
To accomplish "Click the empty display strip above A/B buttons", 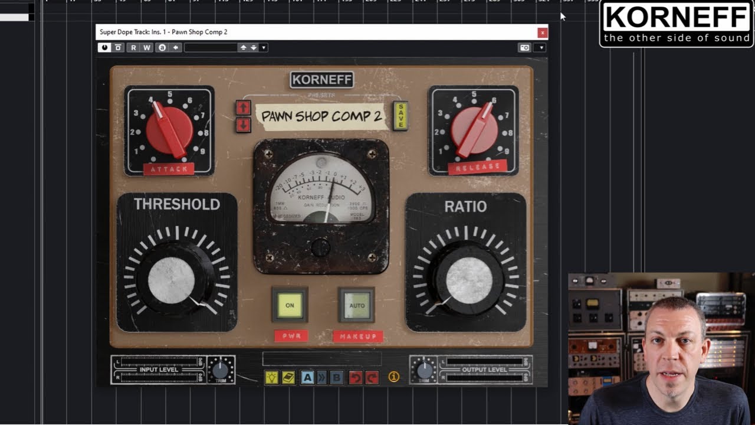I will tap(322, 359).
